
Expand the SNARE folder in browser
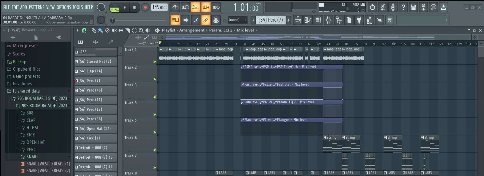click(x=32, y=157)
